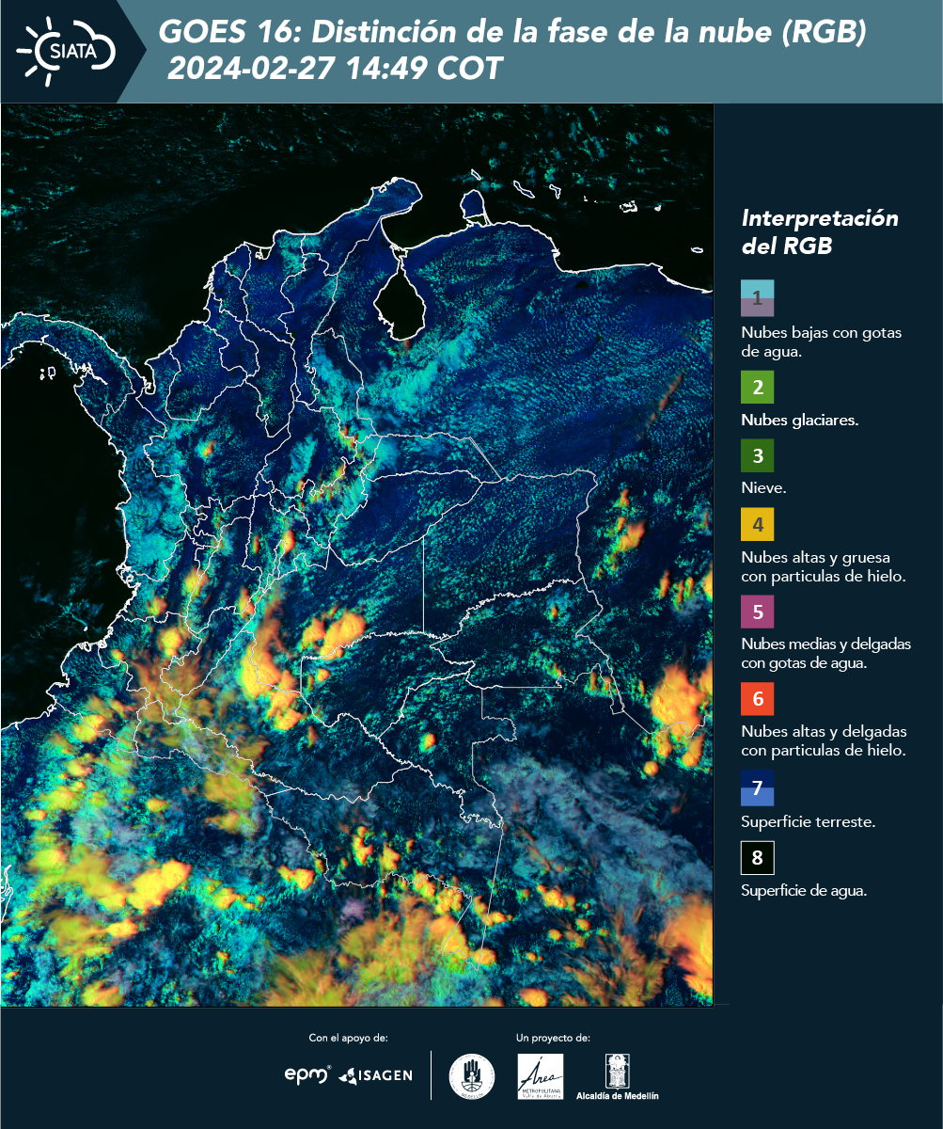Screen dimensions: 943x1129
Task: Select the magenta legend swatch number 5
Action: [x=757, y=612]
